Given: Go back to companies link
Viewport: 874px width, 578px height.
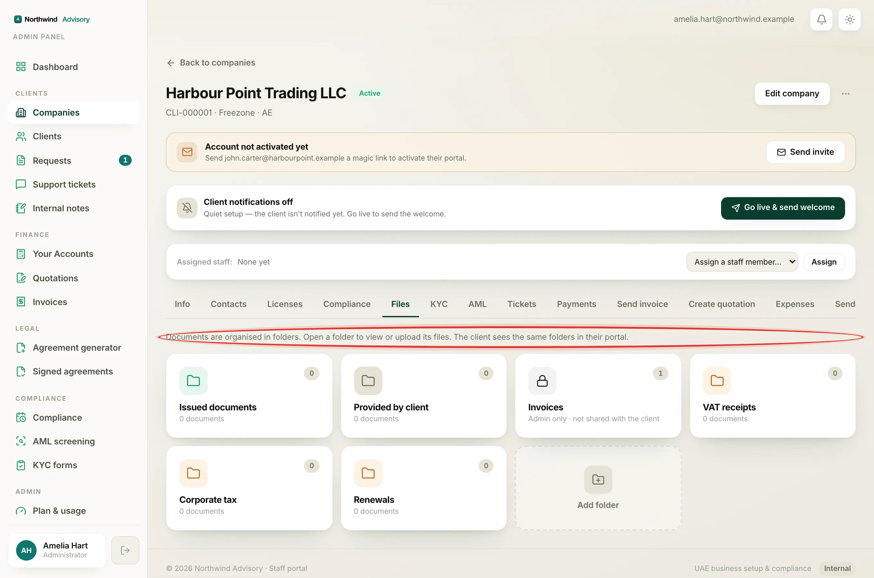Looking at the screenshot, I should [210, 63].
